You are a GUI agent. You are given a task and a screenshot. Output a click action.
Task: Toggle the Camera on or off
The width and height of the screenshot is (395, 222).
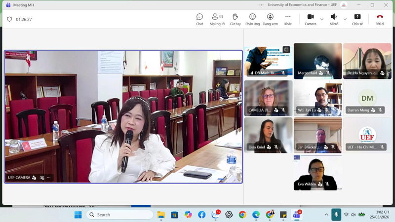pyautogui.click(x=310, y=19)
